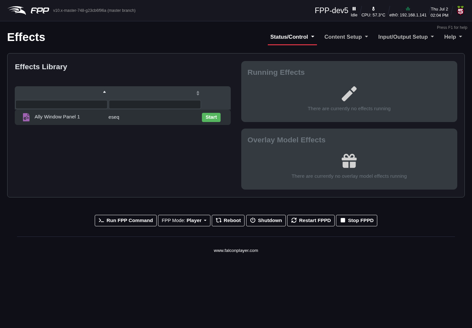Click the Raspberry Pi 5 logo icon
The height and width of the screenshot is (328, 472).
point(461,10)
